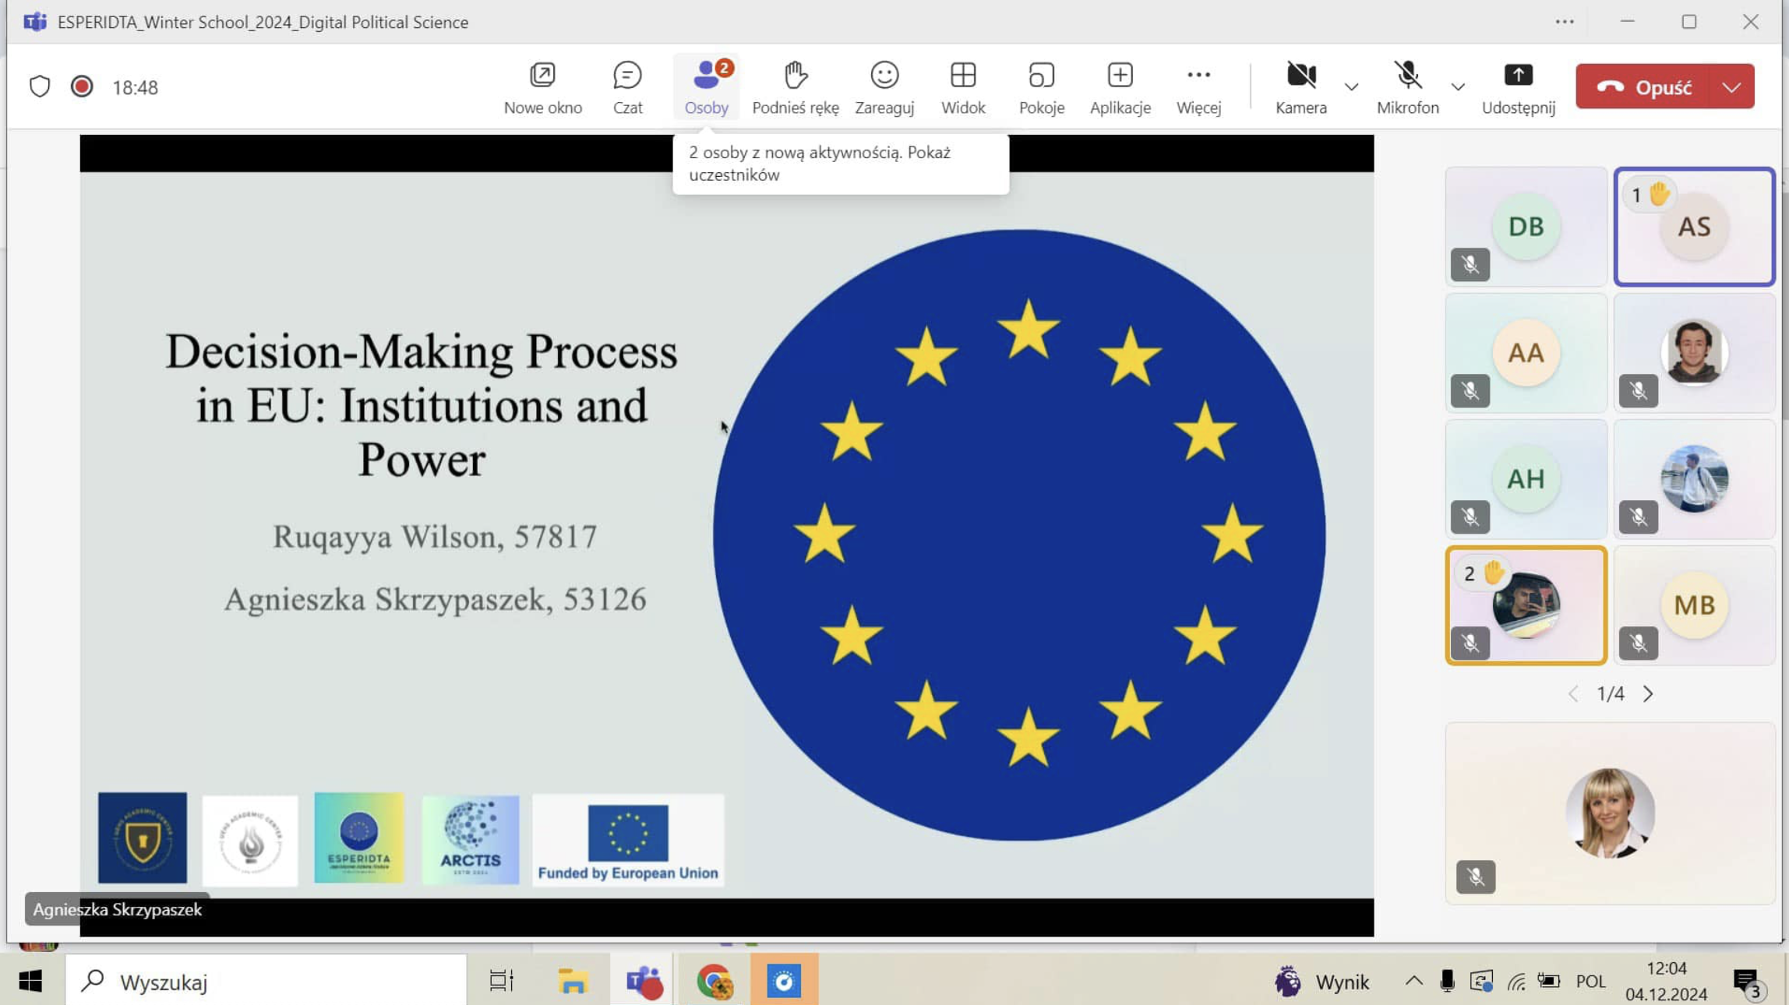Expand camera options dropdown arrow
The width and height of the screenshot is (1789, 1005).
(x=1352, y=87)
